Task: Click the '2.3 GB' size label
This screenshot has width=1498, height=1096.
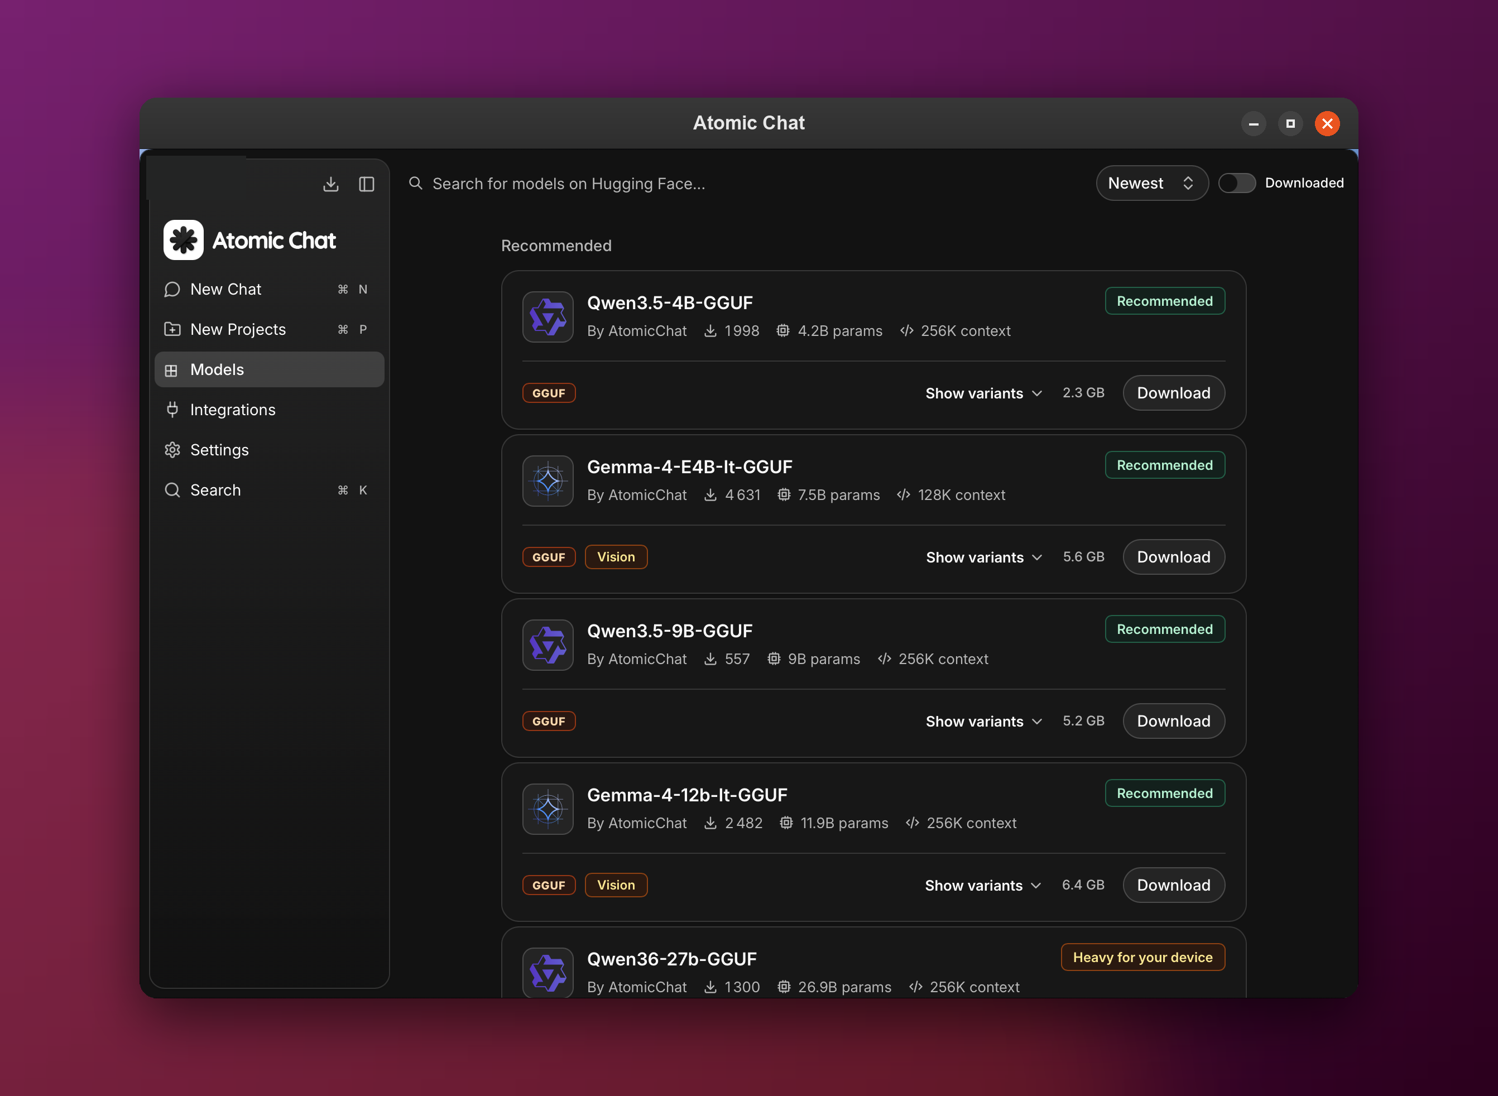Action: 1083,393
